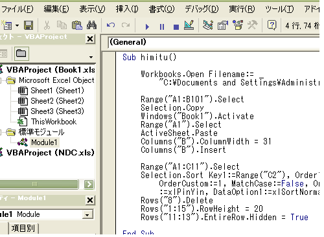Open Project Explorer from toolbar
The width and height of the screenshot is (324, 237).
[x=208, y=25]
